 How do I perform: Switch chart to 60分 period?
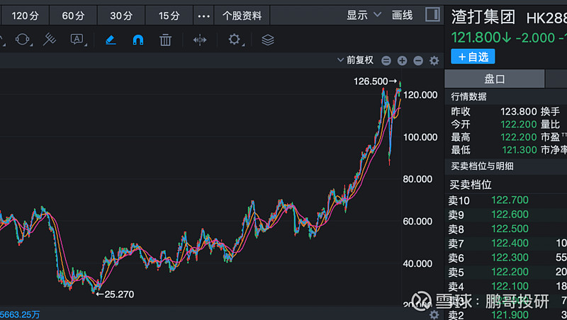73,16
